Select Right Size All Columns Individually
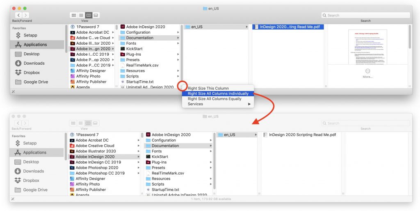The image size is (420, 211). 218,93
